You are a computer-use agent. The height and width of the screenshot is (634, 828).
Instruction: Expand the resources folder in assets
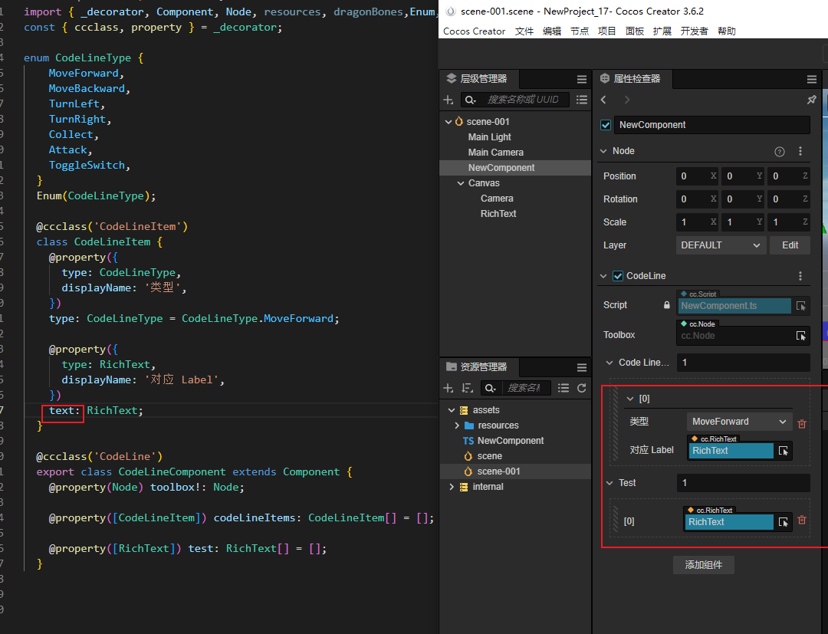click(x=457, y=425)
